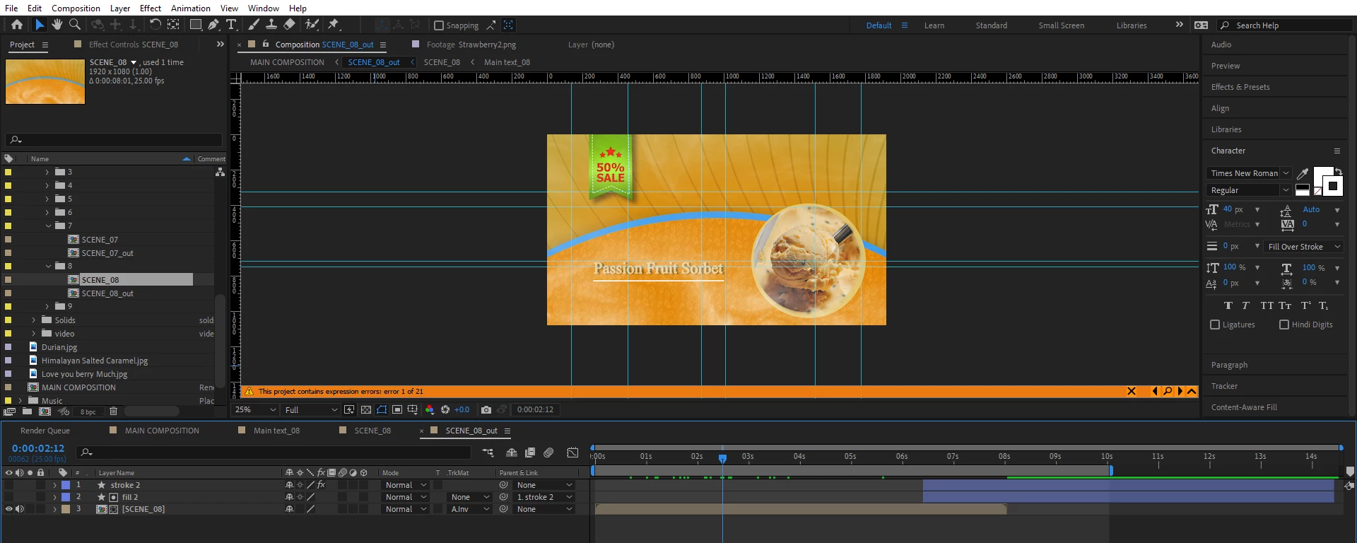Open the Composition menu
Viewport: 1357px width, 543px height.
(76, 8)
